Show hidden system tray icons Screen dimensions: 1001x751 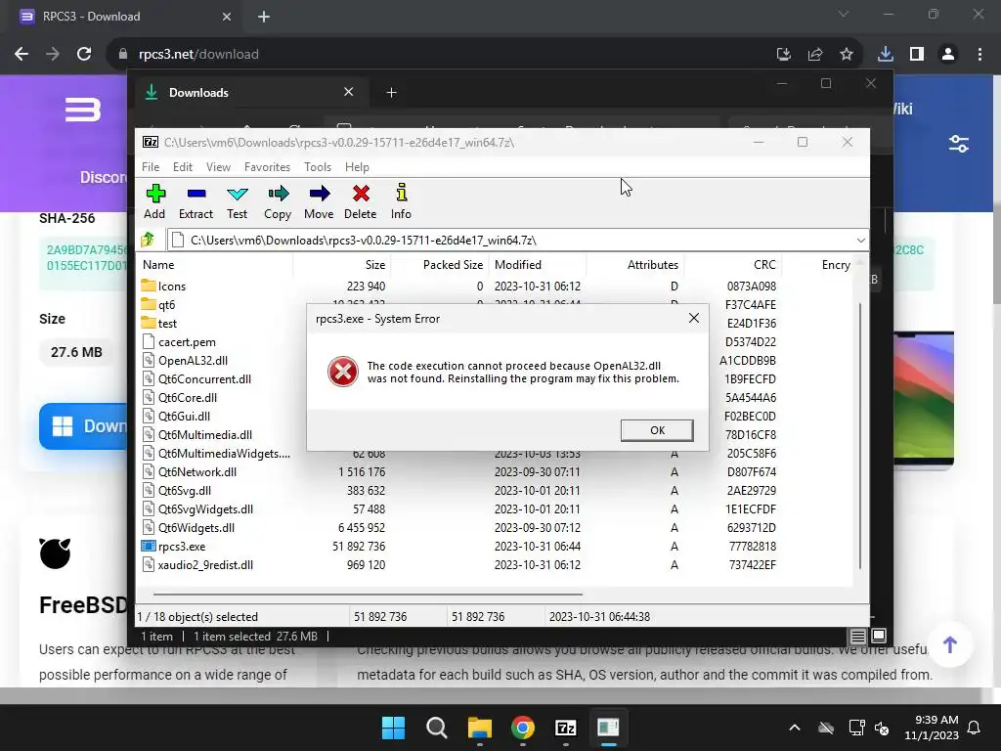794,728
